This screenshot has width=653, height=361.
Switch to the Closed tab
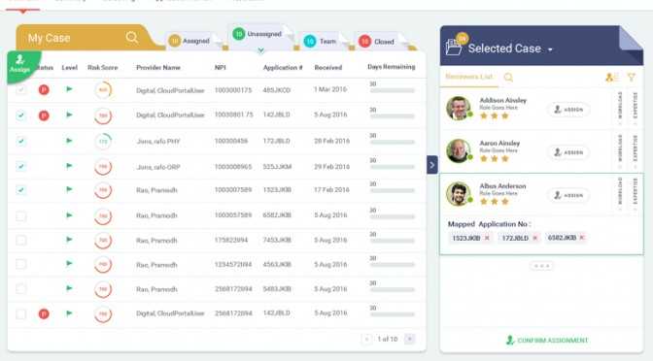(376, 42)
